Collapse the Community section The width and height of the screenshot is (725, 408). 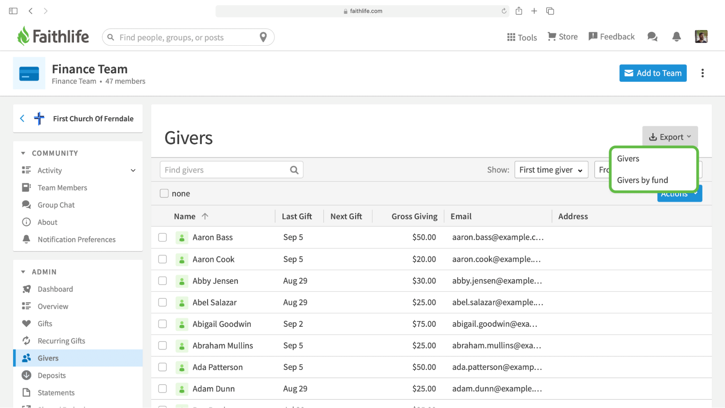(x=23, y=153)
